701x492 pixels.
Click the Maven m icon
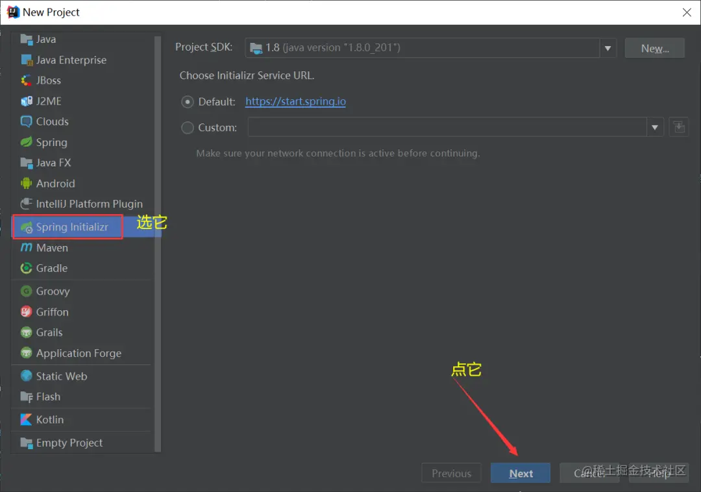[x=27, y=247]
